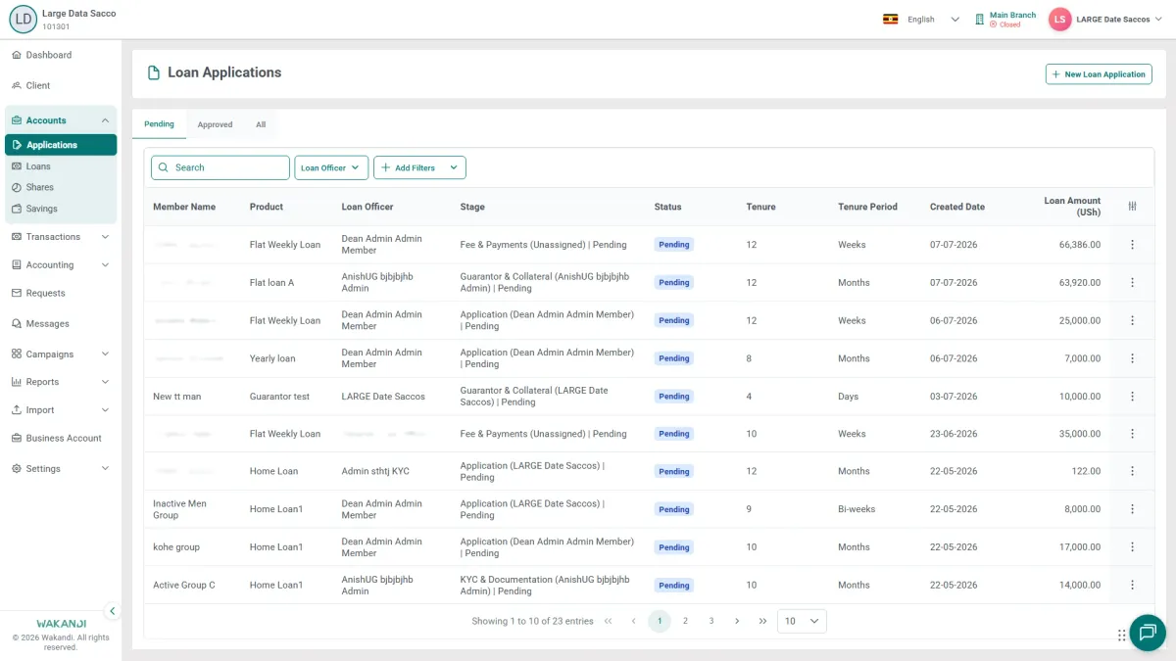The width and height of the screenshot is (1176, 661).
Task: Go to first page of results
Action: 609,621
